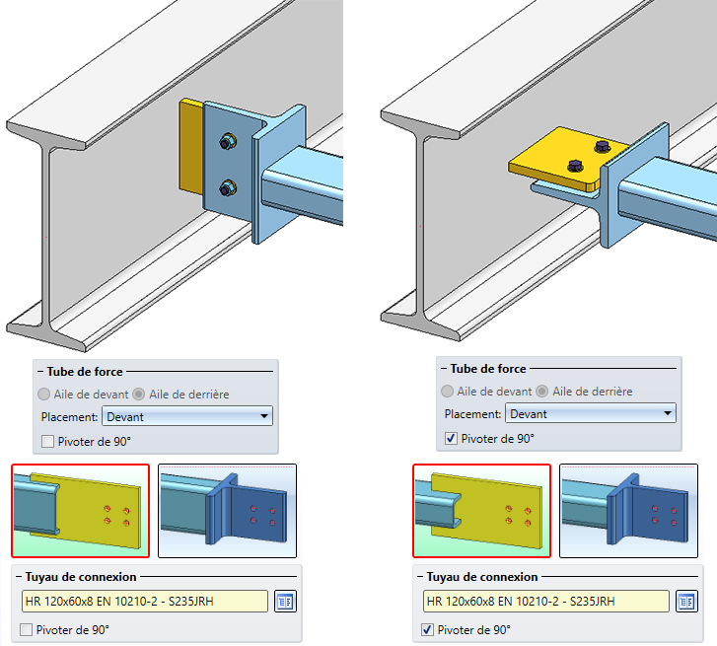Screen dimensions: 717x646
Task: Open profile catalog icon in right Tuyau de connexion
Action: point(686,602)
